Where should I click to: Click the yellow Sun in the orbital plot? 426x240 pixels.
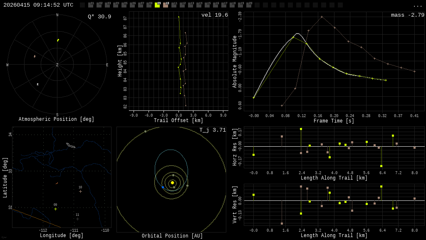[172, 182]
